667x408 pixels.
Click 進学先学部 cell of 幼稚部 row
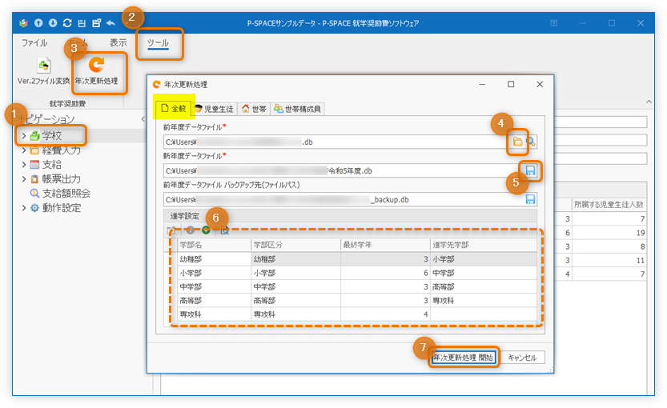[x=484, y=259]
